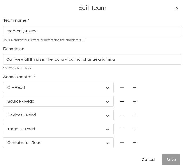Expand the Devices - Read dropdown
186x167 pixels.
coord(58,115)
